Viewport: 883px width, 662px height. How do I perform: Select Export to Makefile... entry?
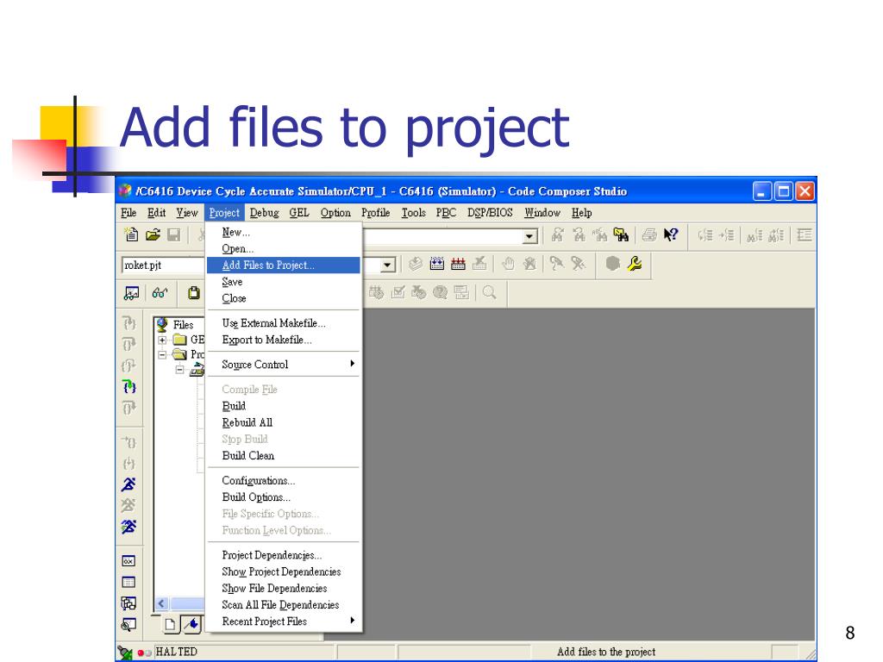283,340
